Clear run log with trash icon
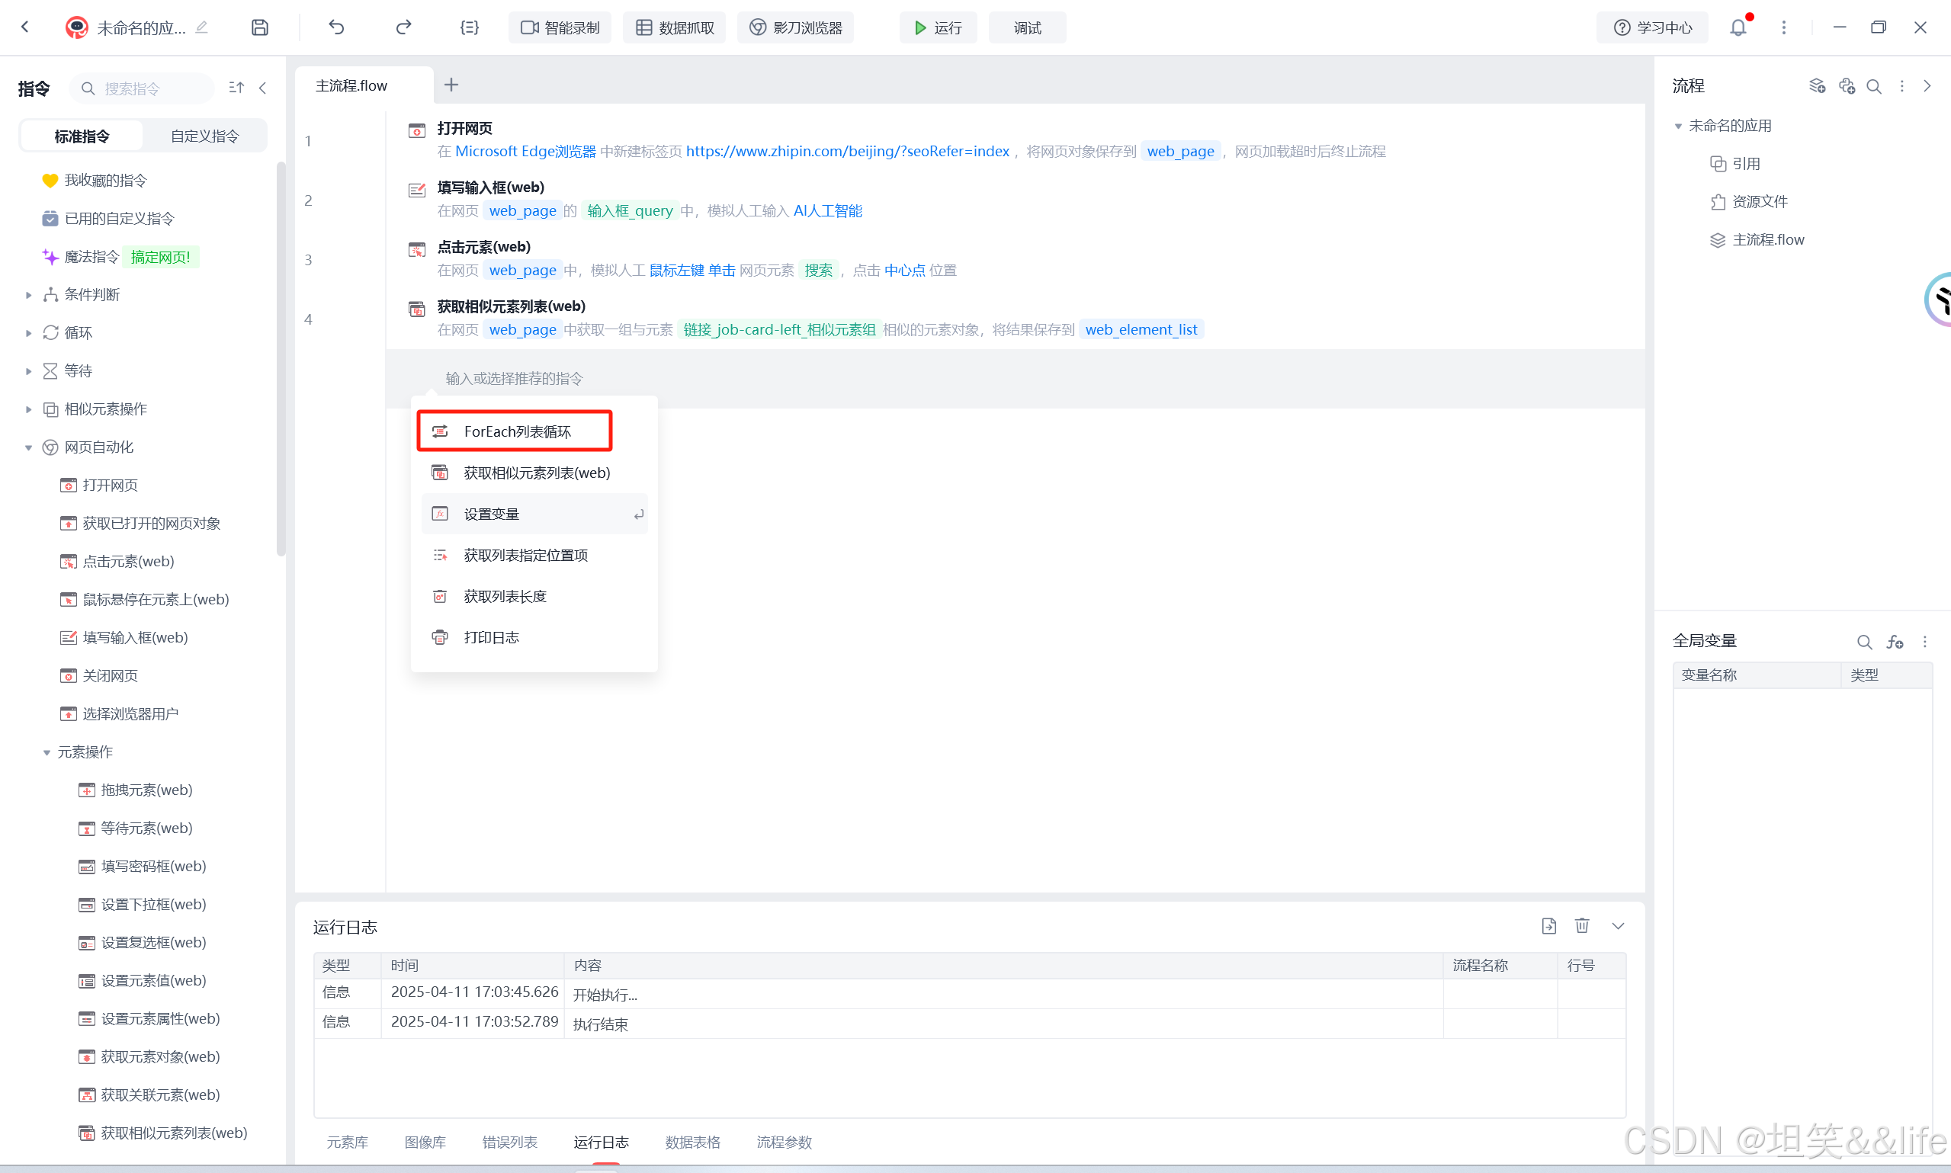Image resolution: width=1951 pixels, height=1173 pixels. click(x=1582, y=925)
